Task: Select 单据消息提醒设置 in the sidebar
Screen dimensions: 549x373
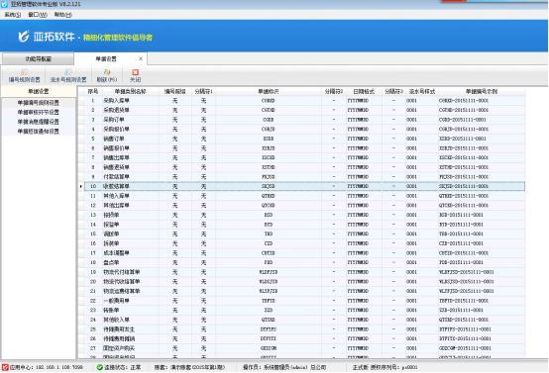Action: (x=39, y=122)
